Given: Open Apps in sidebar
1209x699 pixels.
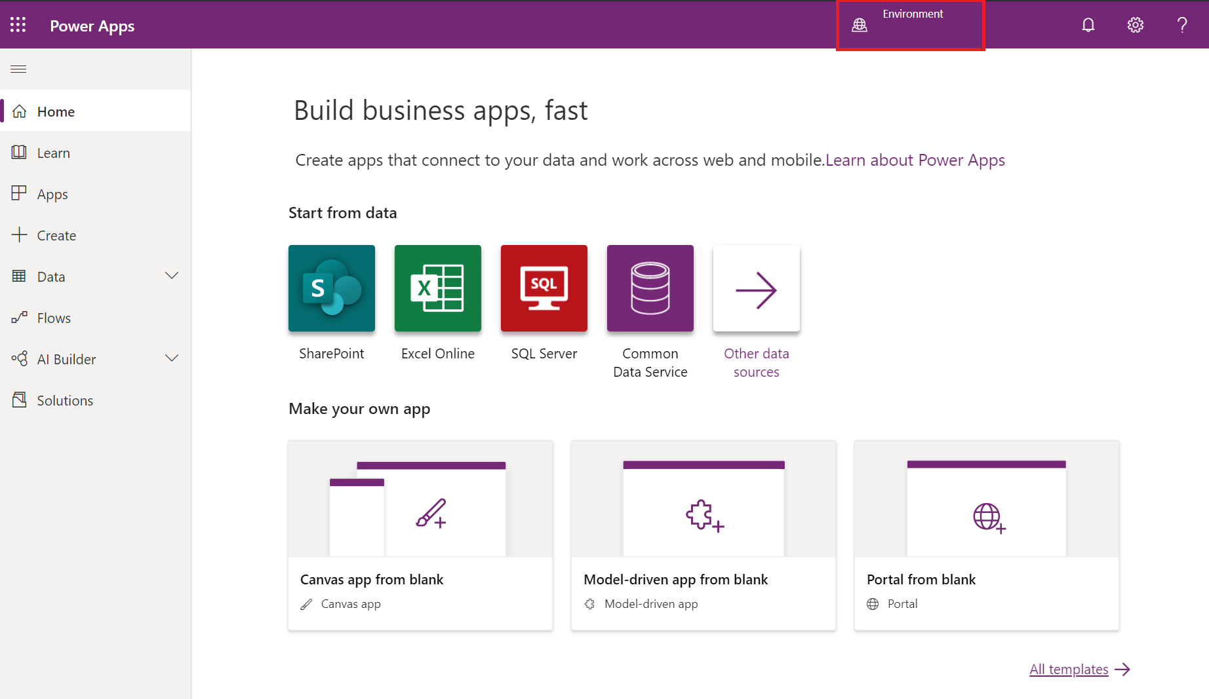Looking at the screenshot, I should coord(96,194).
